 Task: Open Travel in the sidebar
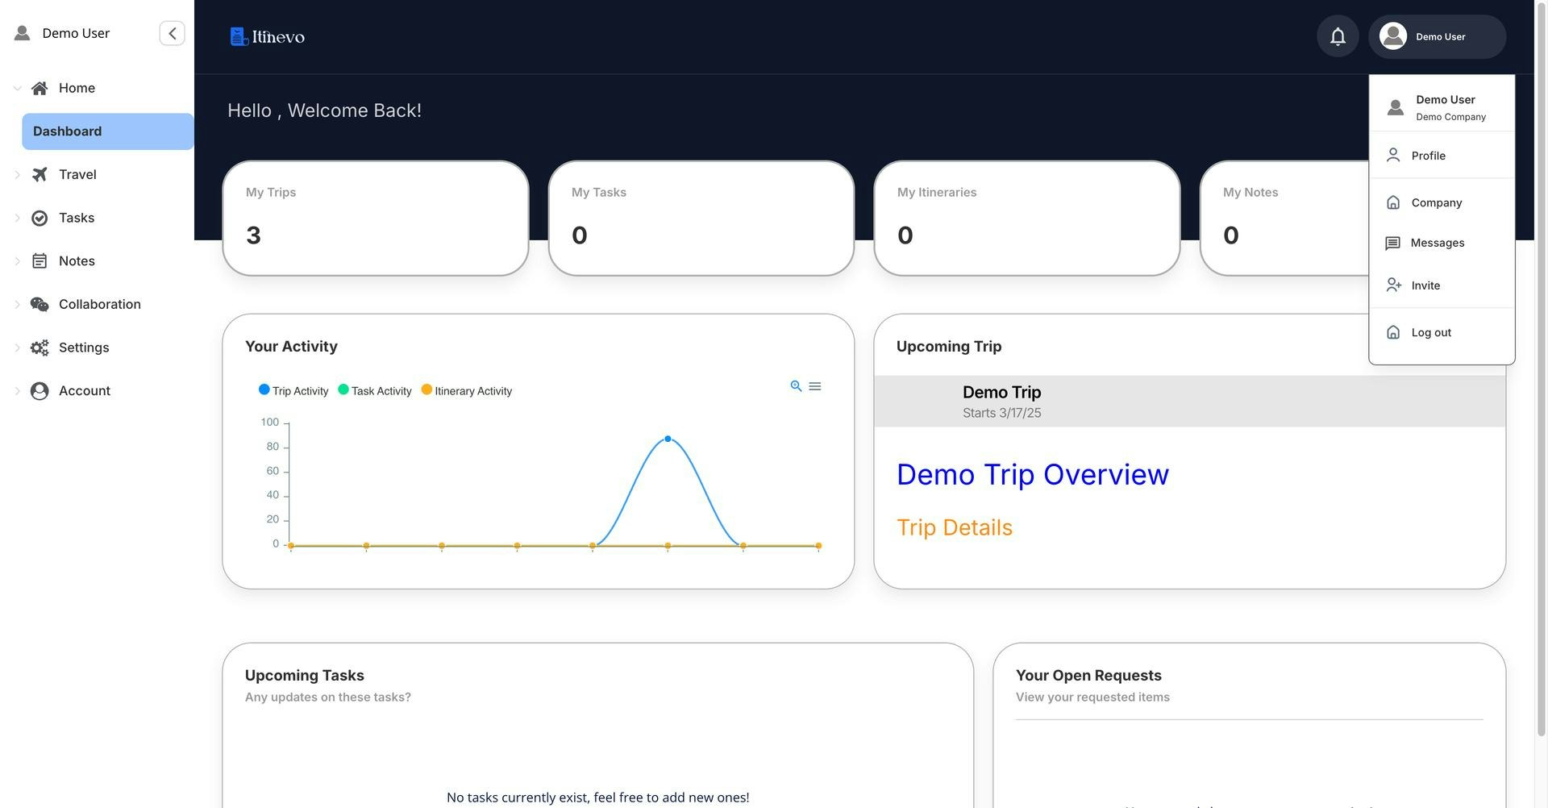[77, 174]
